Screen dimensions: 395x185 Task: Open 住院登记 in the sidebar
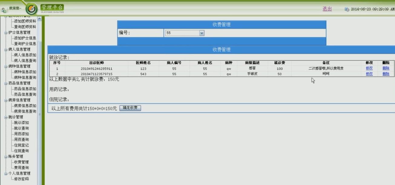coord(21,145)
